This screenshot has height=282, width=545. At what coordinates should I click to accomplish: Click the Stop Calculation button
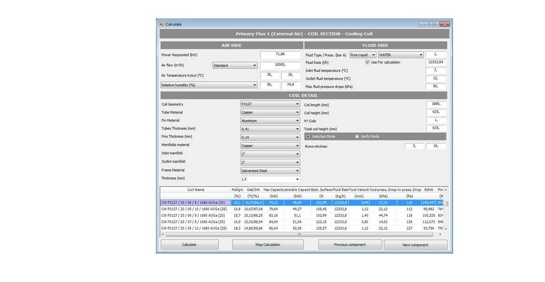click(268, 244)
